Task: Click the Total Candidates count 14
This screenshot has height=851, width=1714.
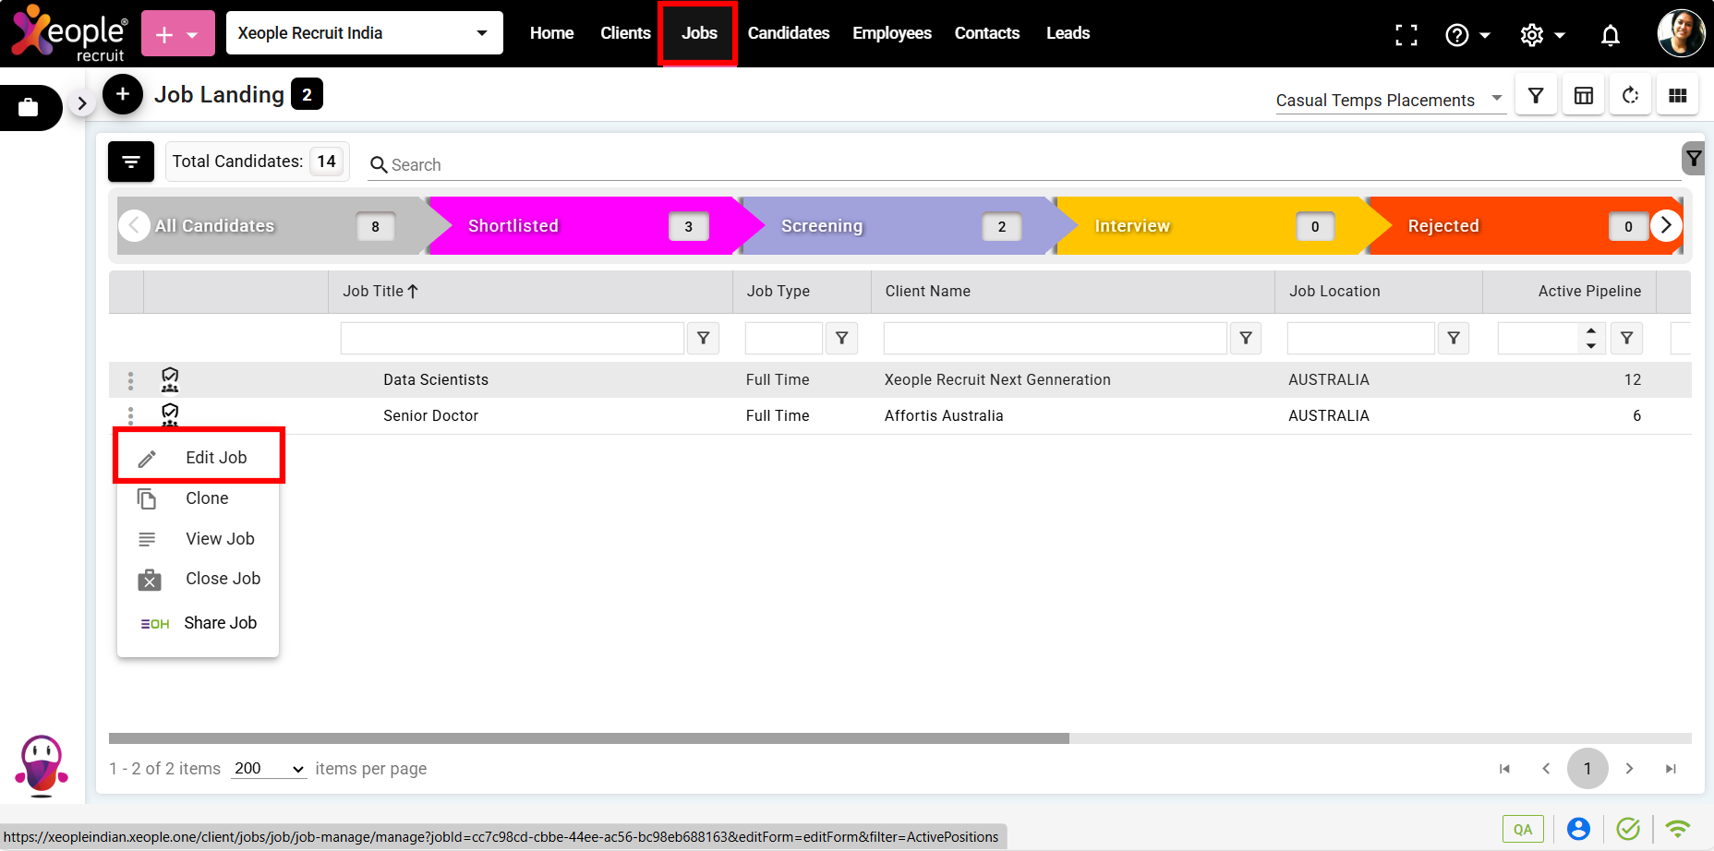Action: 326,162
